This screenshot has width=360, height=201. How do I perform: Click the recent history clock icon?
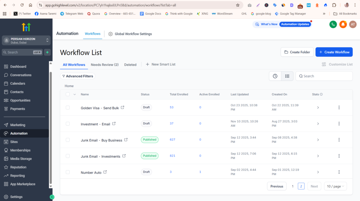coord(275,76)
